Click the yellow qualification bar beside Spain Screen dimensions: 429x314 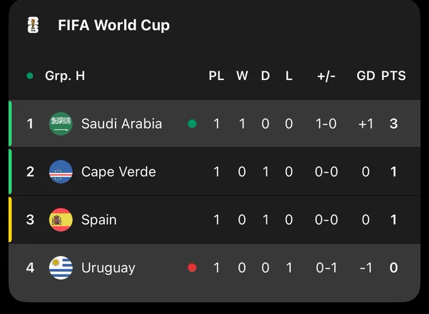click(10, 219)
